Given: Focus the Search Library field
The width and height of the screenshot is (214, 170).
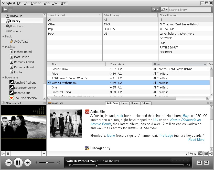Looking at the screenshot, I should (x=190, y=9).
